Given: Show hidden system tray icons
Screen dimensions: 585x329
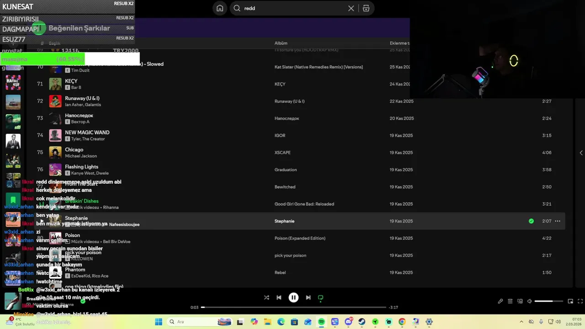Looking at the screenshot, I should click(x=521, y=322).
